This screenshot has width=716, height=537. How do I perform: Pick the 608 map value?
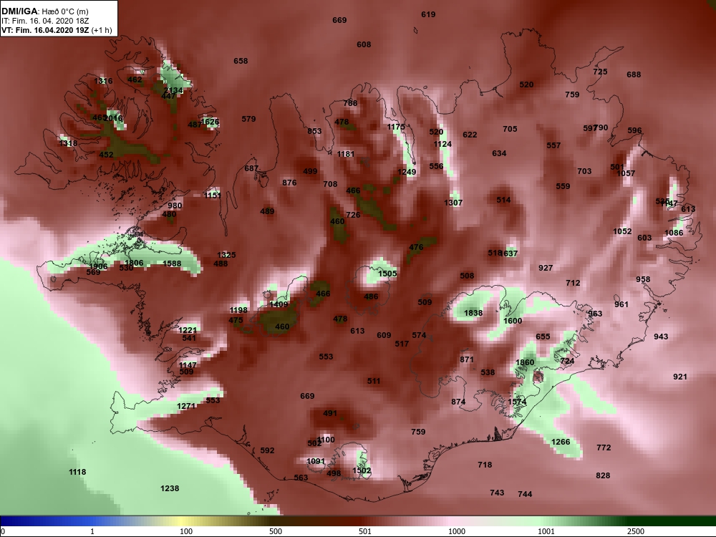(364, 44)
